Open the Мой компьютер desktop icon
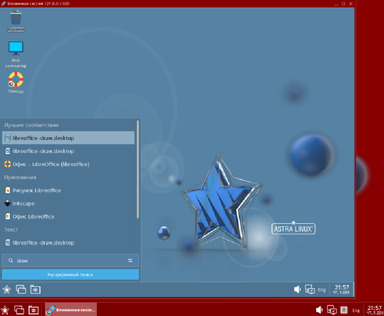The width and height of the screenshot is (384, 316). [16, 55]
